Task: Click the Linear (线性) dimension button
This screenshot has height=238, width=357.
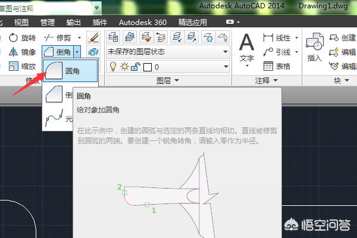Action: [277, 38]
